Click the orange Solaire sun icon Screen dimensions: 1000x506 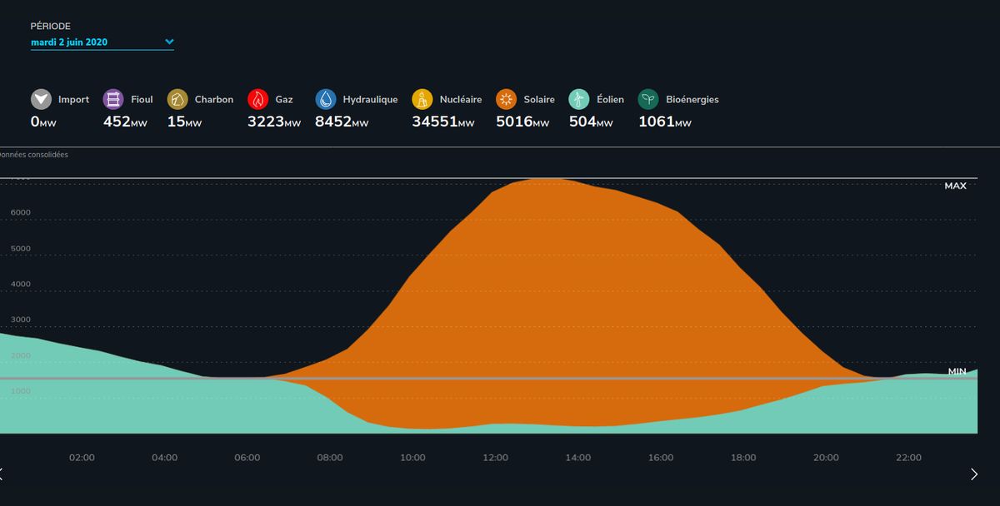506,100
